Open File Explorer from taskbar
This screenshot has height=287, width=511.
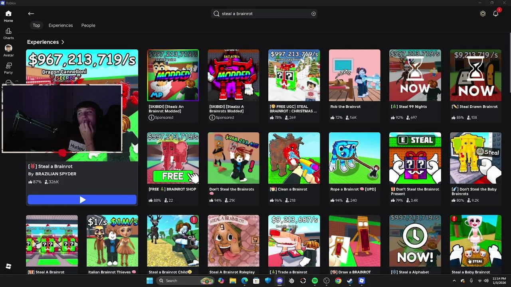233,281
